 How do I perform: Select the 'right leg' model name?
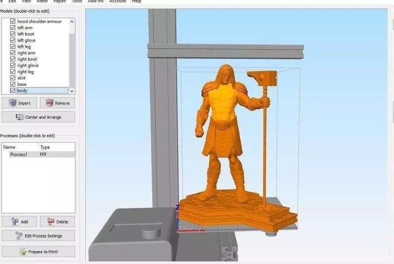tap(26, 71)
